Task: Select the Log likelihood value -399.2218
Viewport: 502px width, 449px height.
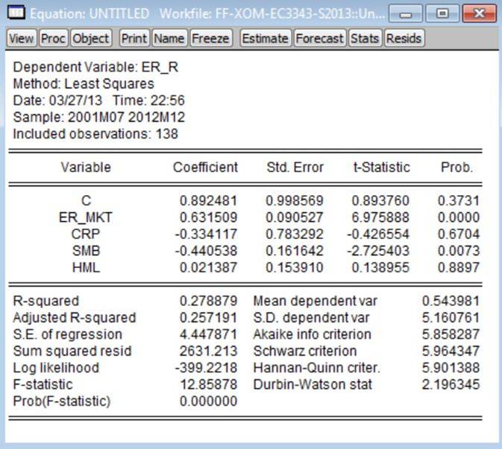Action: click(206, 368)
